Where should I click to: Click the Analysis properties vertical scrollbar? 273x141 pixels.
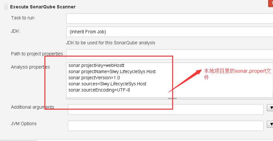(272, 80)
